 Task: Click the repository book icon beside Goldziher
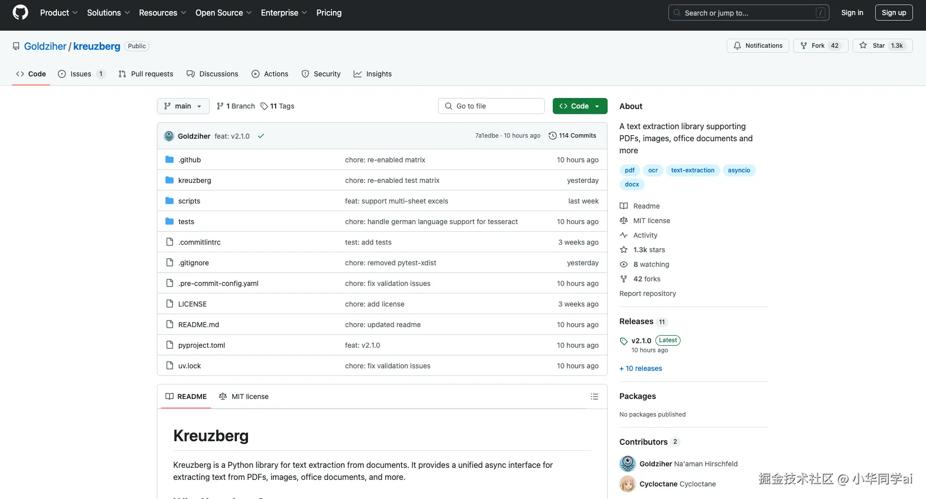coord(16,46)
